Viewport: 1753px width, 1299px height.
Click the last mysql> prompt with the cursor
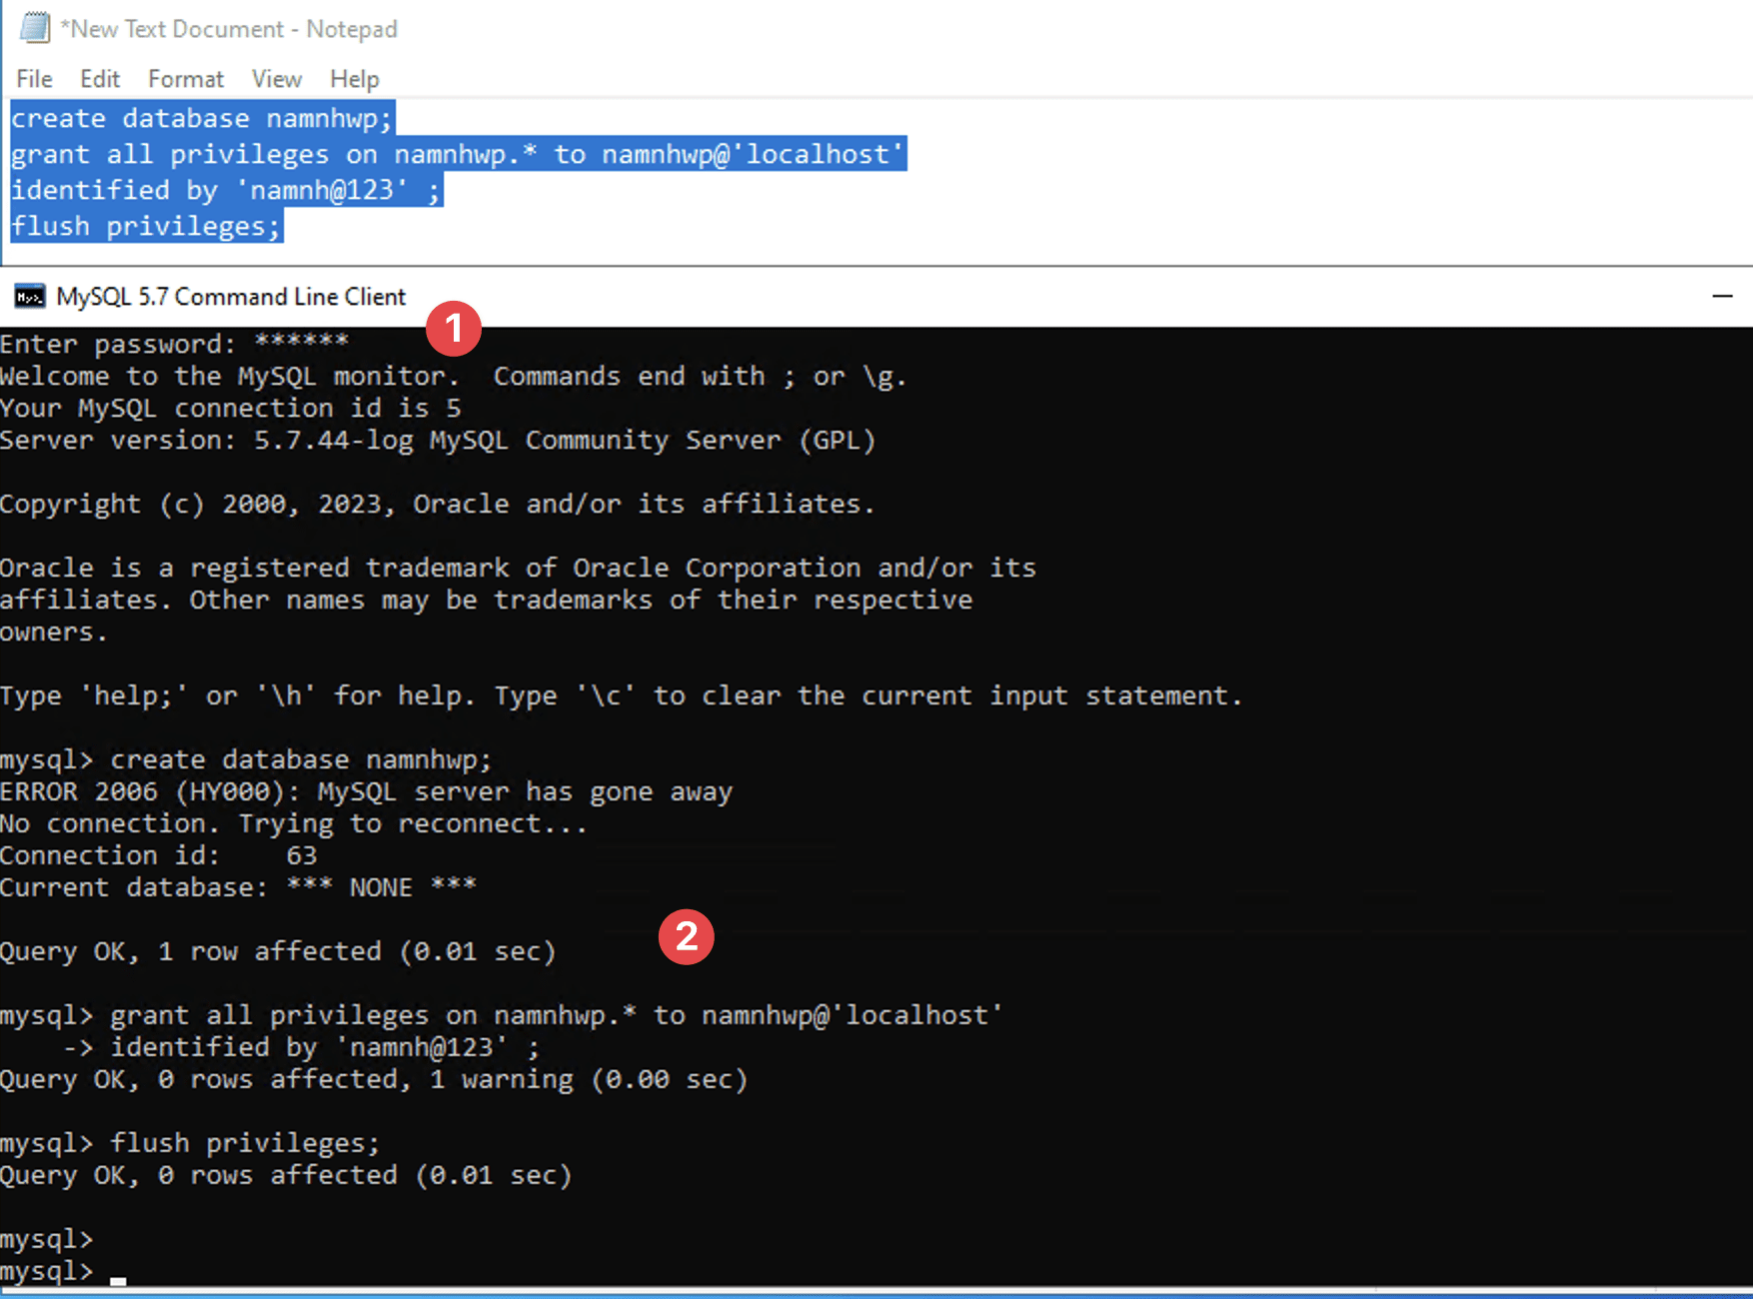pos(60,1272)
